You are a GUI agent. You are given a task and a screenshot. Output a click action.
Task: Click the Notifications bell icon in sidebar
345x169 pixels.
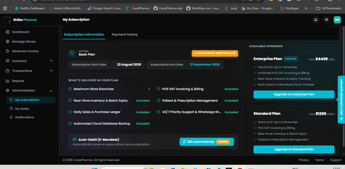coord(11,117)
